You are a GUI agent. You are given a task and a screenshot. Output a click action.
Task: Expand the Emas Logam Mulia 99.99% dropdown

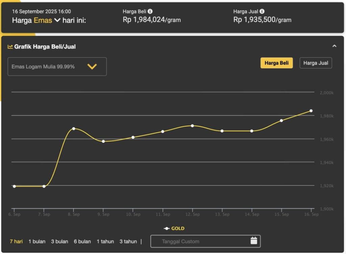pos(92,67)
